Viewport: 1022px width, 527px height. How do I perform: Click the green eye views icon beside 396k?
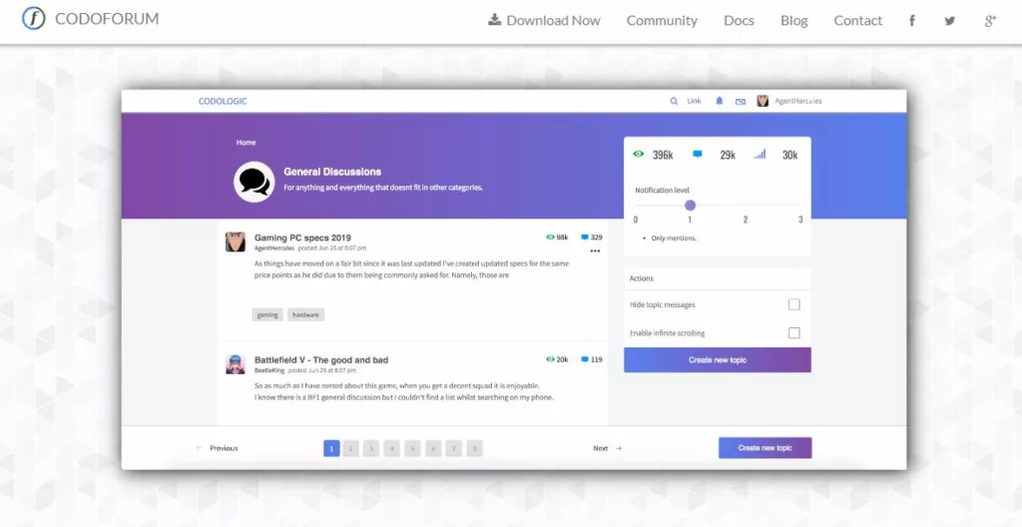point(638,154)
